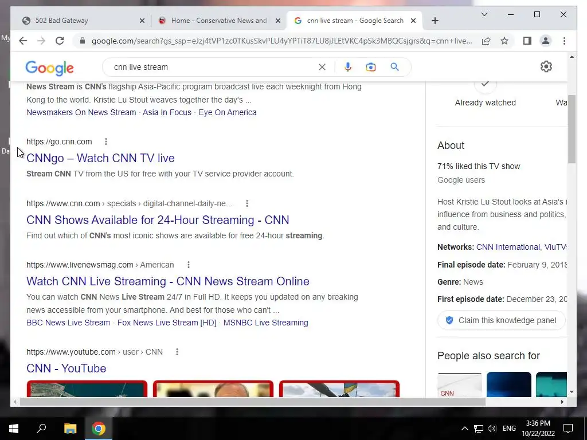Open first YouTube video thumbnail

(x=87, y=389)
